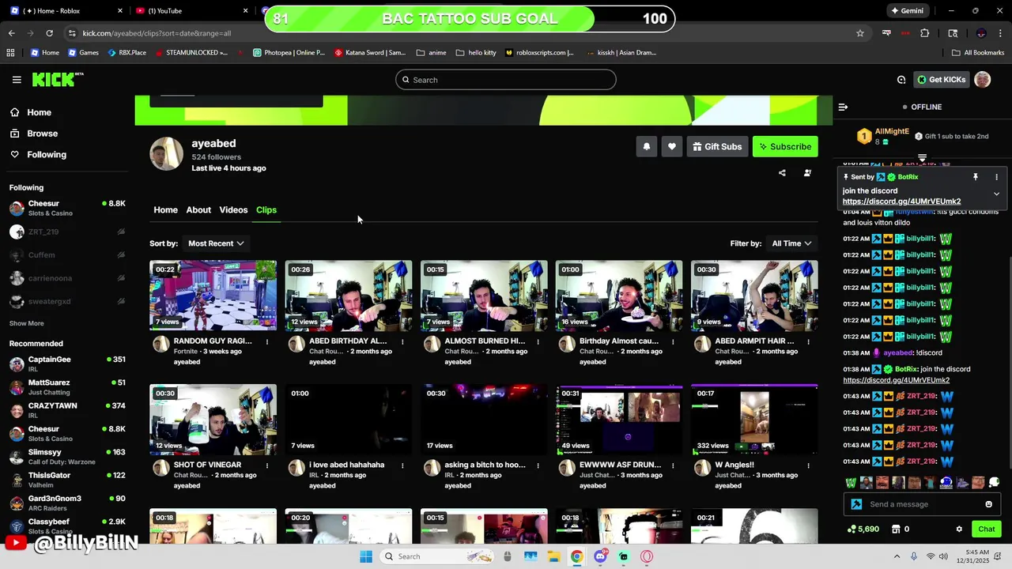Open options for ABED ARMPIT HAIR clip
The image size is (1012, 569).
click(808, 341)
